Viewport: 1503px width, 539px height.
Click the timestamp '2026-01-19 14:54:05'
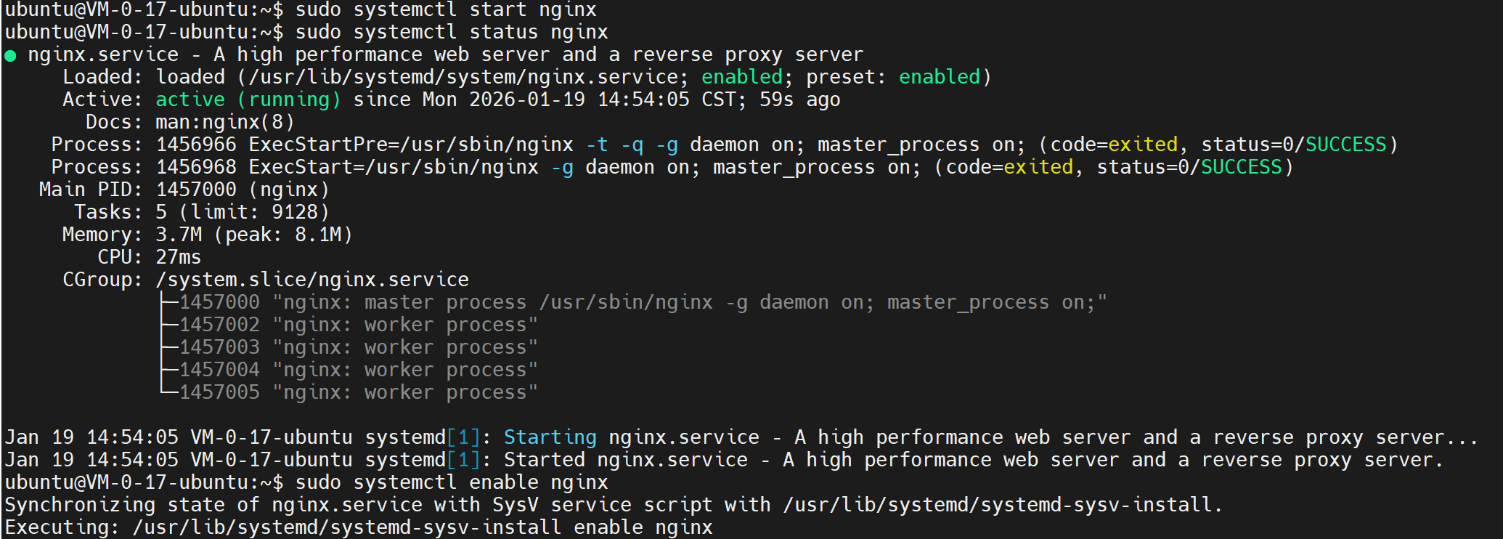579,100
